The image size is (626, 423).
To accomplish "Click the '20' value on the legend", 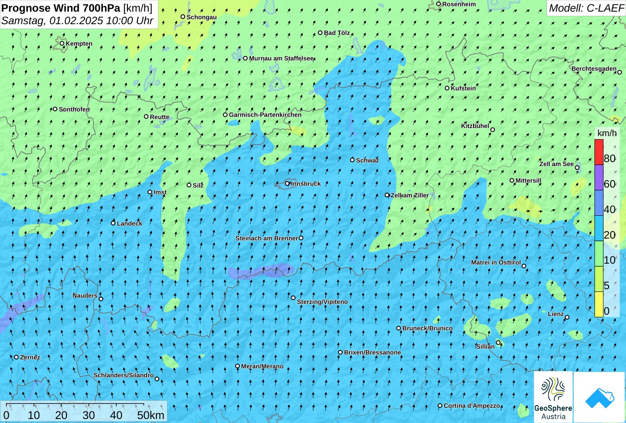I will (609, 235).
